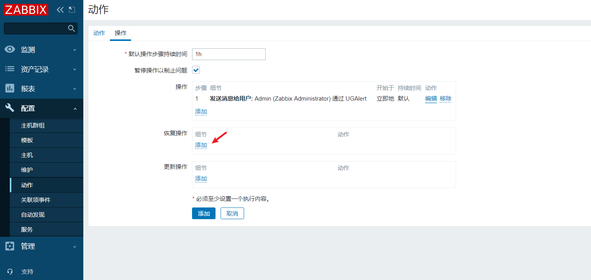The image size is (591, 280).
Task: Click 添加 link under 恢复操作
Action: pos(201,145)
